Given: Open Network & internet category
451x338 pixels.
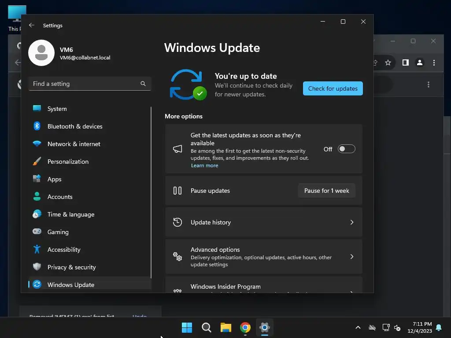Looking at the screenshot, I should 90,144.
